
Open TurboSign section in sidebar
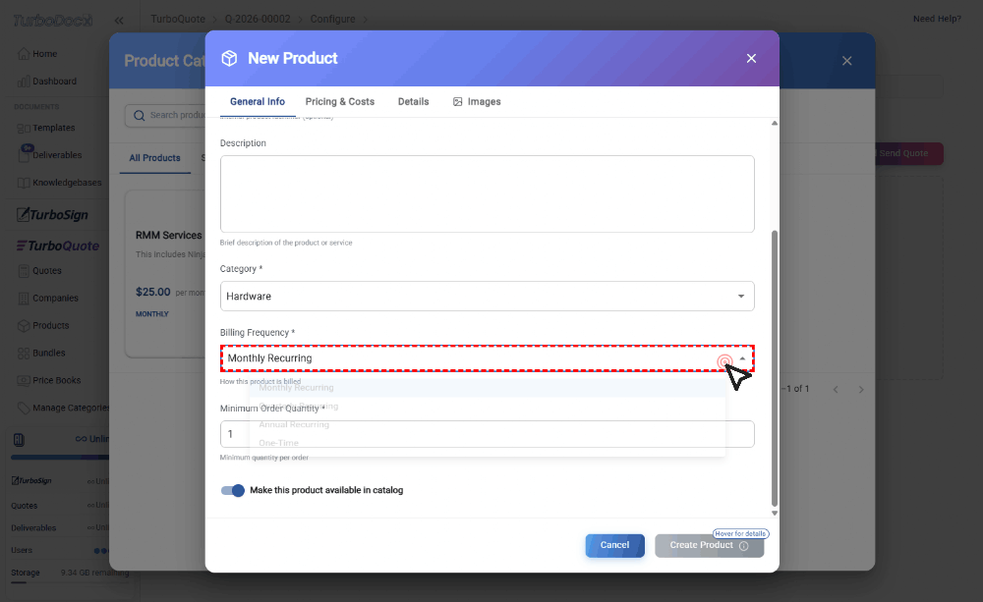52,215
